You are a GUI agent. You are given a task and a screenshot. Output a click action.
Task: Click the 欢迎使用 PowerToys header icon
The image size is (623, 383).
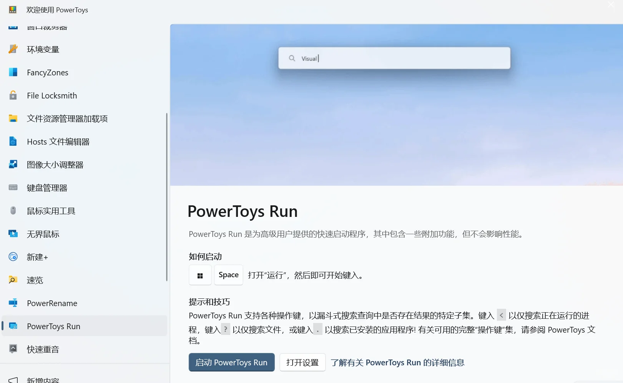[x=13, y=10]
